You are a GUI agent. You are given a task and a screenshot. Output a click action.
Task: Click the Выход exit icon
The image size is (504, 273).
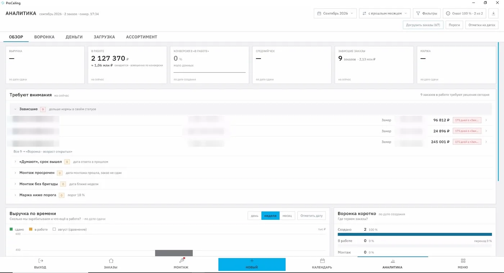click(40, 261)
